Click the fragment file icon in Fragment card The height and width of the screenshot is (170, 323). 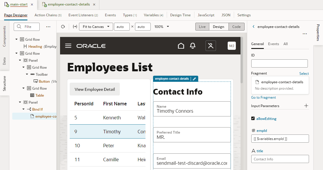coord(257,82)
